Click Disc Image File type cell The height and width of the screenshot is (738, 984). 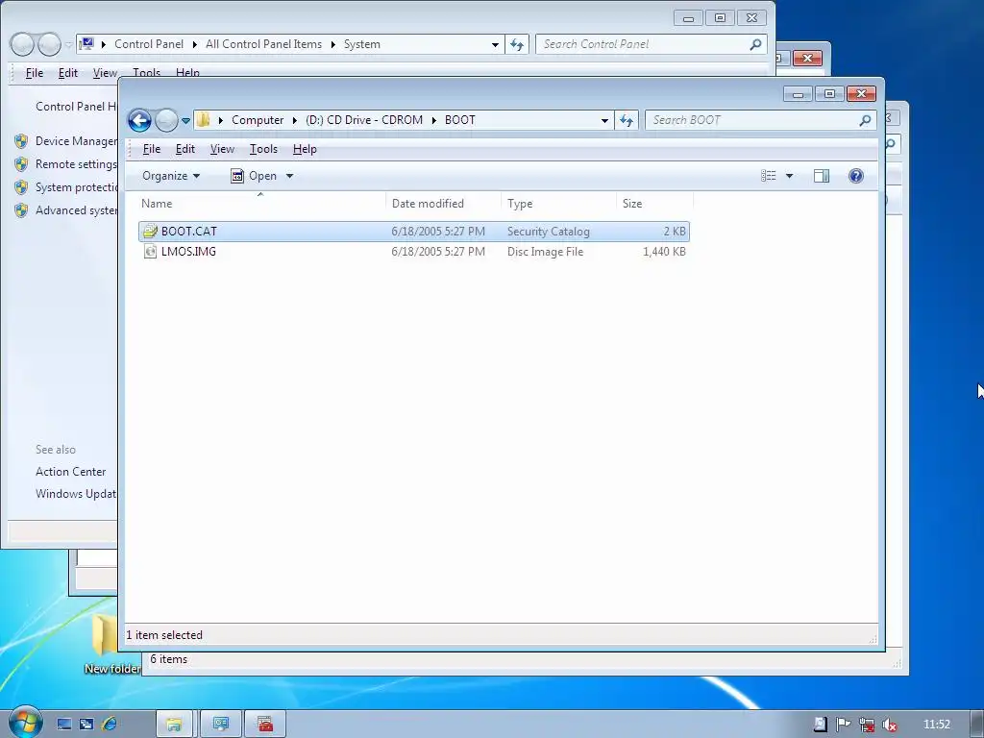click(546, 252)
